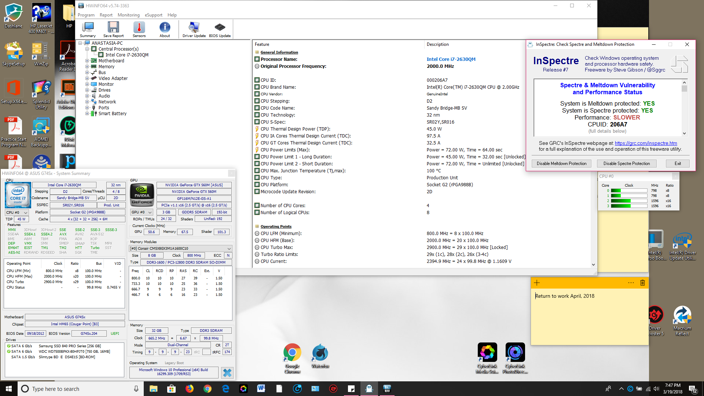704x396 pixels.
Task: Open the Action Center notifications icon
Action: click(x=693, y=389)
